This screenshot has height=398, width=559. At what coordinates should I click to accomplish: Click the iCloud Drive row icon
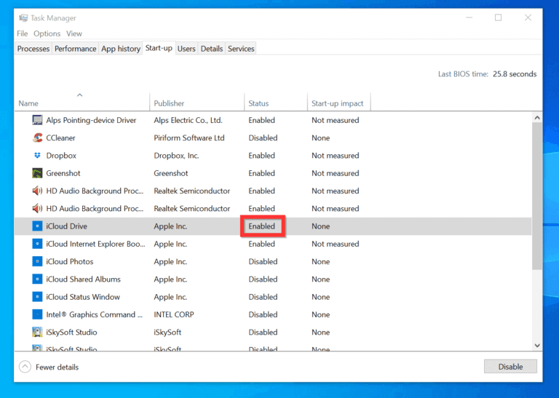tap(37, 226)
